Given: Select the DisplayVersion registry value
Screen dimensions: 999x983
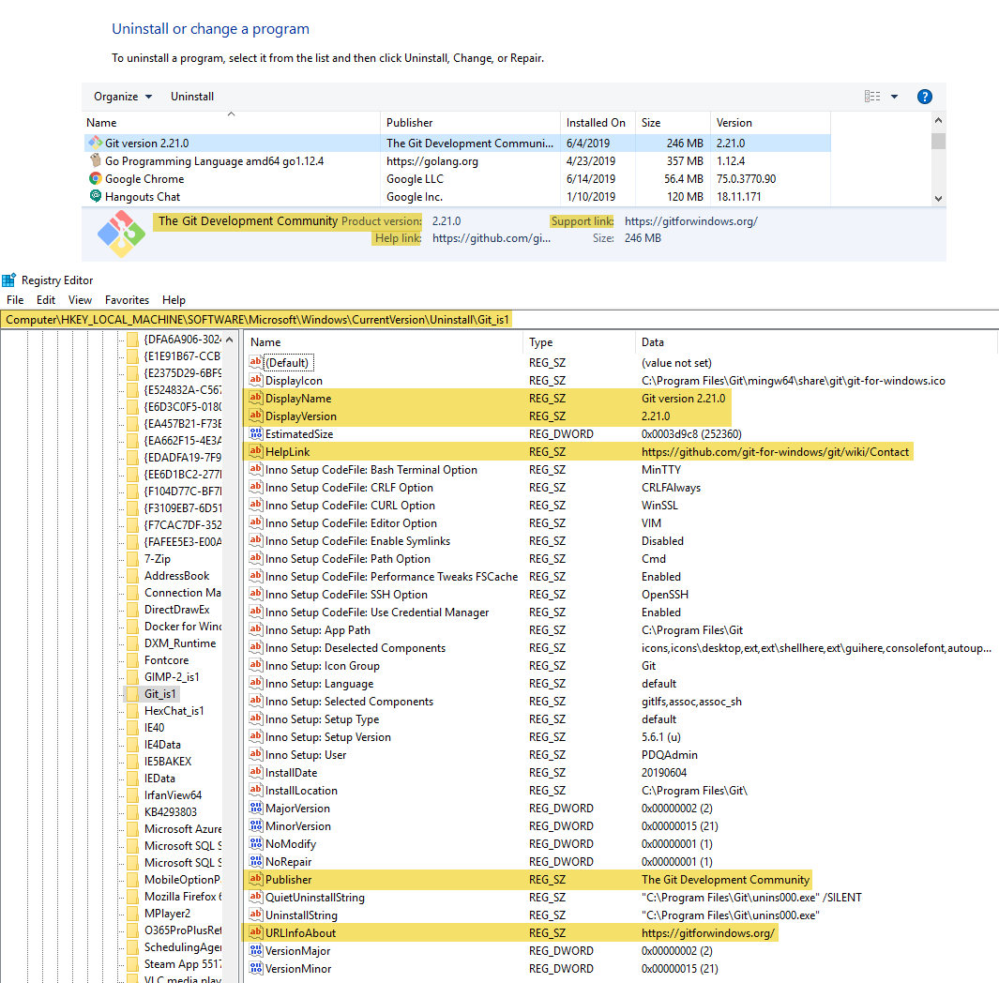Looking at the screenshot, I should pyautogui.click(x=301, y=416).
